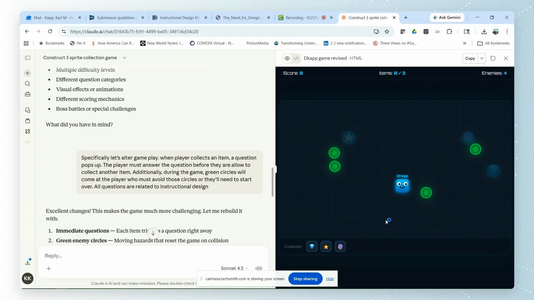The image size is (534, 300).
Task: Open the chats bubble icon in sidebar
Action: (x=28, y=110)
